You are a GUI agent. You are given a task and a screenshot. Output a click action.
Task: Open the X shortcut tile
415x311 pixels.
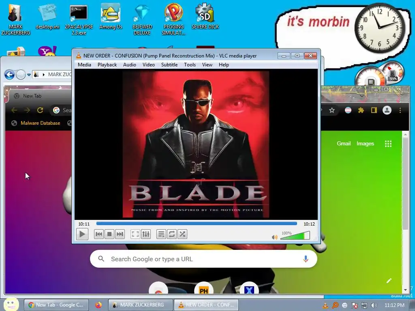tap(249, 289)
